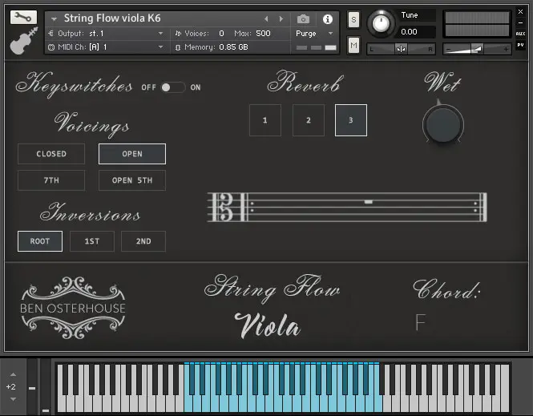This screenshot has height=416, width=533.
Task: Select the previous instrument with left arrow
Action: tap(266, 19)
